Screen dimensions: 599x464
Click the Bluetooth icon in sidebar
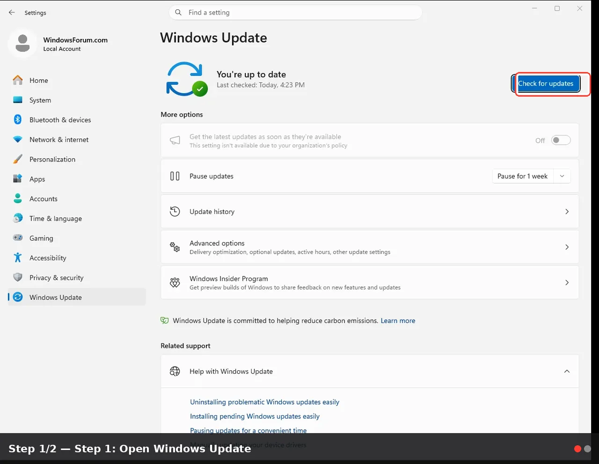[x=18, y=120]
